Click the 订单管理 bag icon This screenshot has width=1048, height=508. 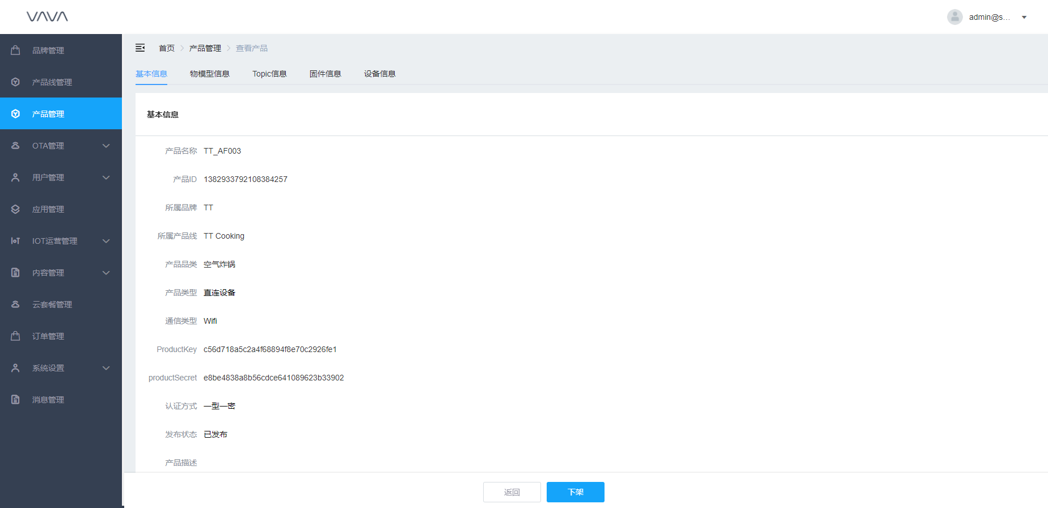(15, 336)
